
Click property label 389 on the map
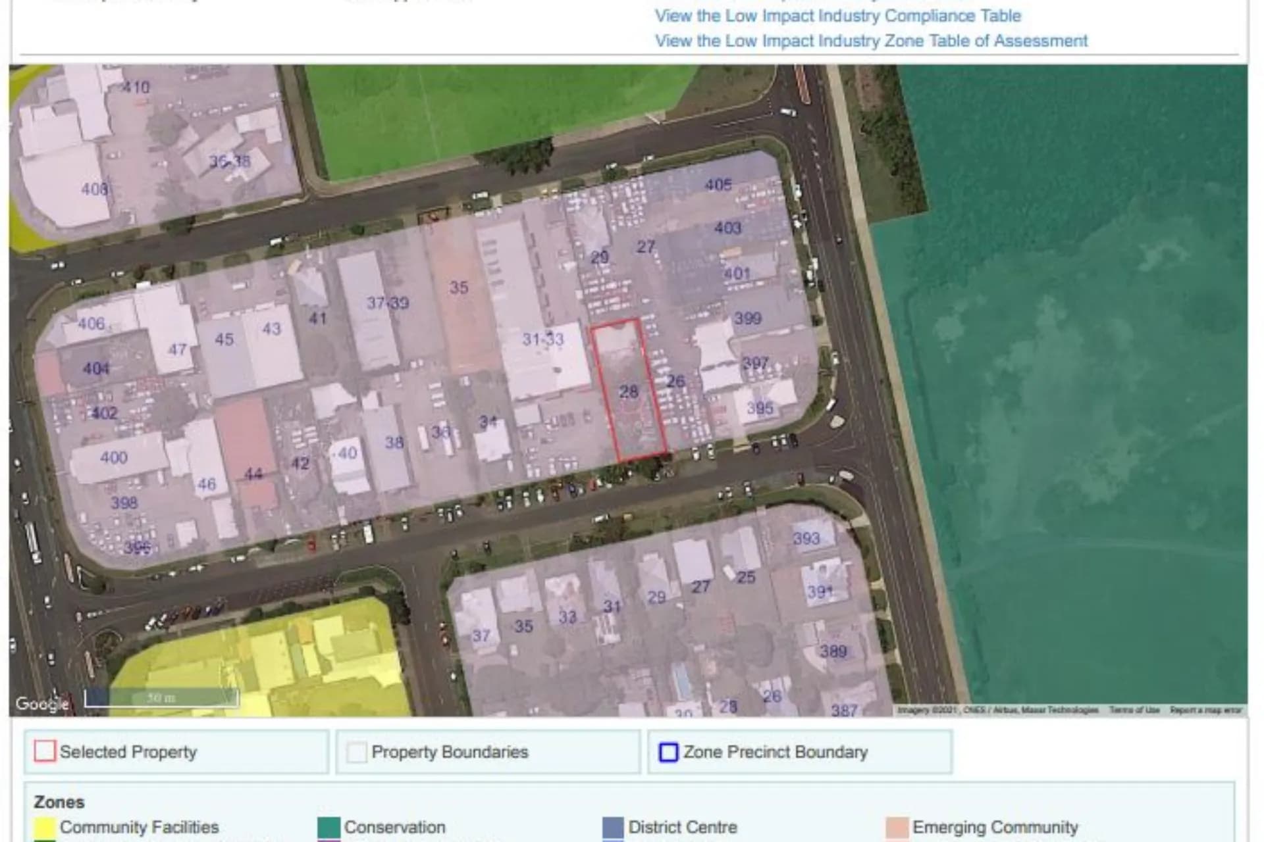[x=833, y=652]
